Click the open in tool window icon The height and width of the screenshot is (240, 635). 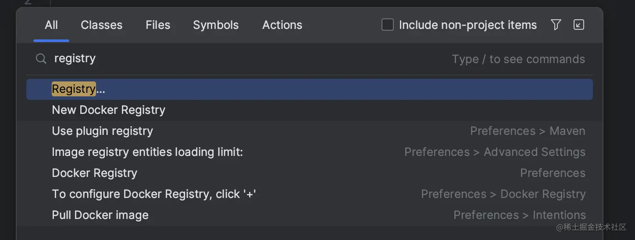click(579, 25)
